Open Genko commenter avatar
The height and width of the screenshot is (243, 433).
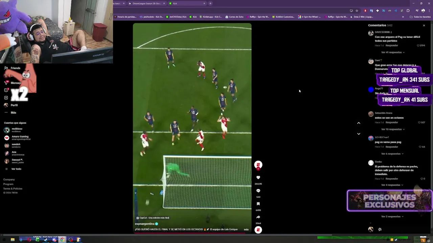371,163
